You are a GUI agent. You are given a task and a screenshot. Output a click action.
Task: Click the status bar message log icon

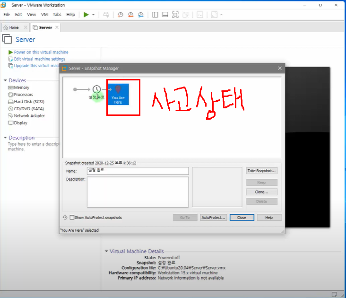pos(334,295)
